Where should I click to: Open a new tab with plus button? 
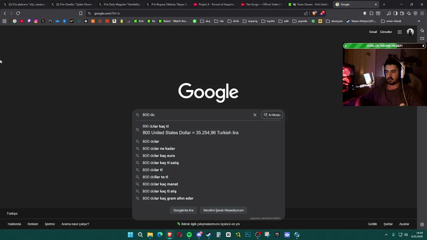pyautogui.click(x=384, y=4)
